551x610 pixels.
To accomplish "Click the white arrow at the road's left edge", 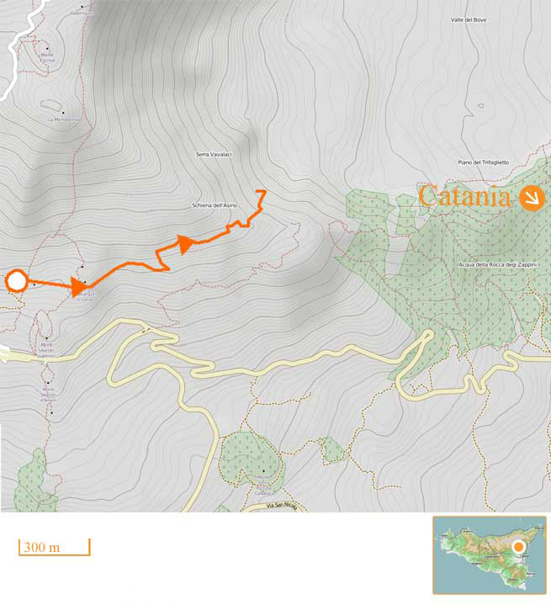I will 4,354.
